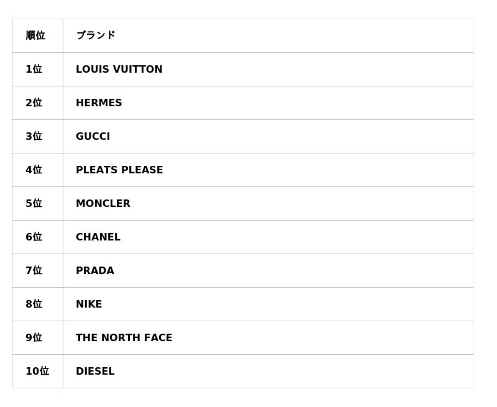Click the NIKE brand cell

pos(89,304)
